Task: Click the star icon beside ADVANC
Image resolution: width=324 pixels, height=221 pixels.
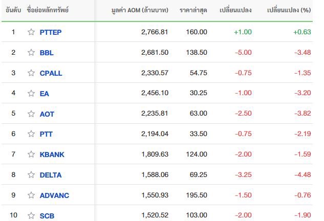Action: [31, 195]
